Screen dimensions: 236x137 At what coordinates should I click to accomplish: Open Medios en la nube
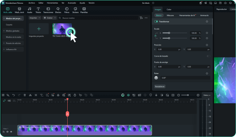tap(14, 37)
